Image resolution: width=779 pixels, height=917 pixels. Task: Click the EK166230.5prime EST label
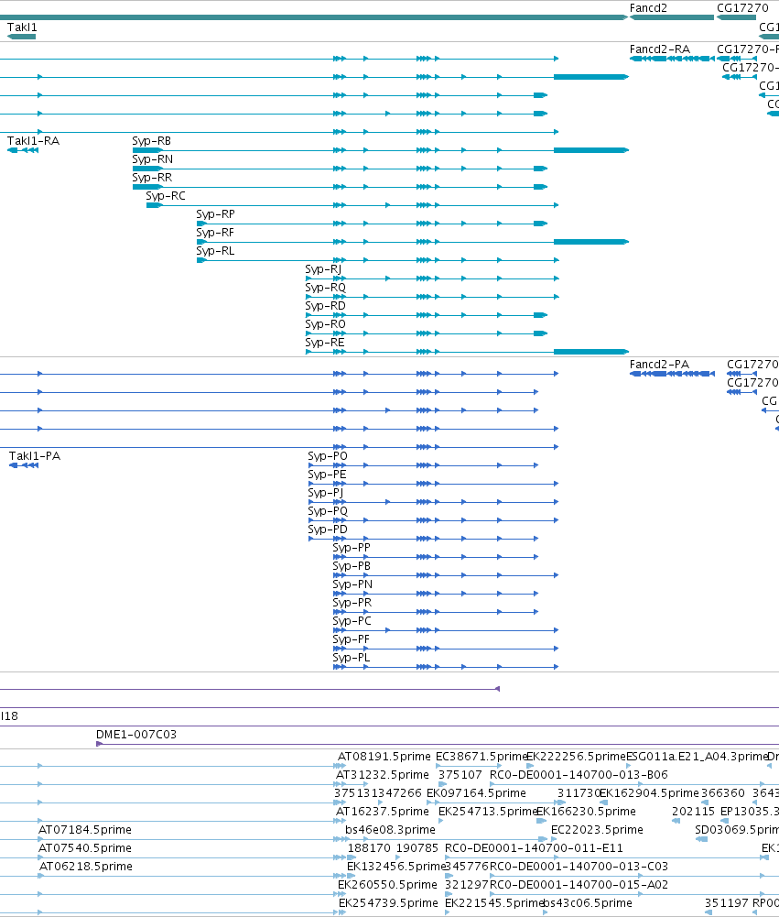click(586, 811)
